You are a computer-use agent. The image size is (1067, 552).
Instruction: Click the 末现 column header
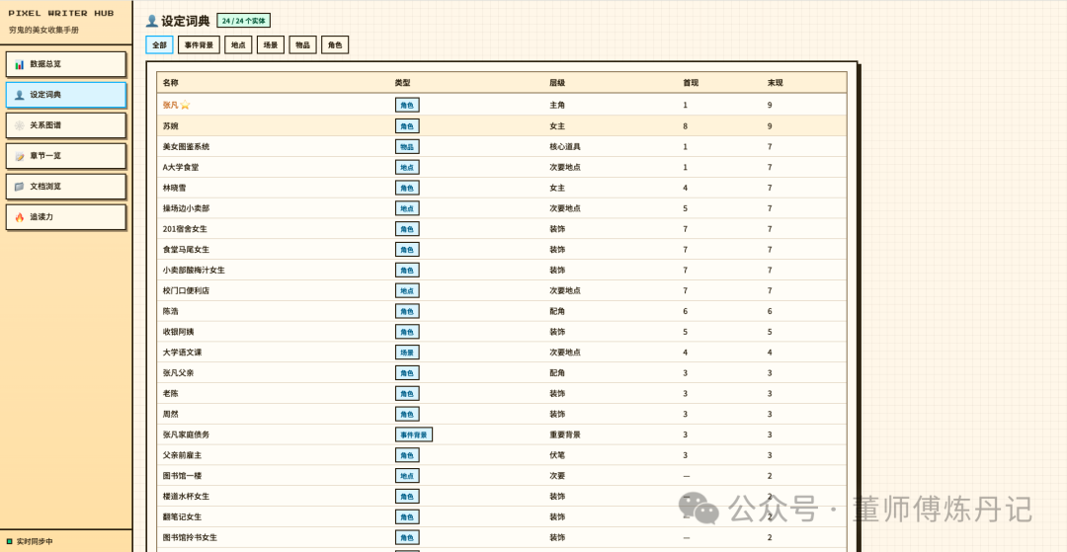776,83
